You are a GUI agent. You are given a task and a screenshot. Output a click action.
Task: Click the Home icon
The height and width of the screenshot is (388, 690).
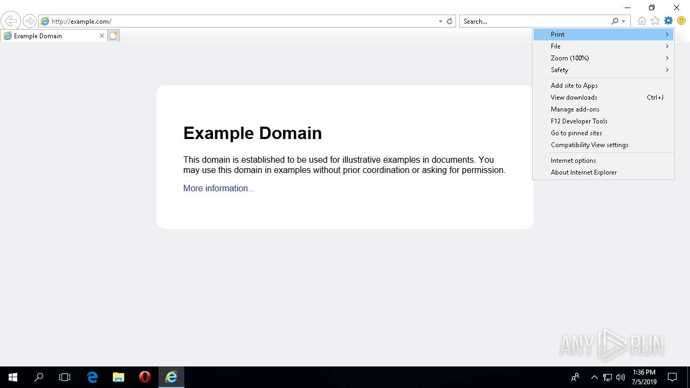(x=641, y=21)
